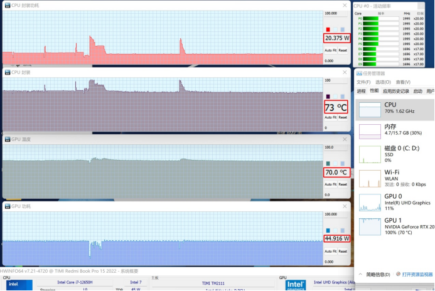Click the teal color swatch in GPU 温度 graph
This screenshot has width=435, height=291.
pos(328,164)
